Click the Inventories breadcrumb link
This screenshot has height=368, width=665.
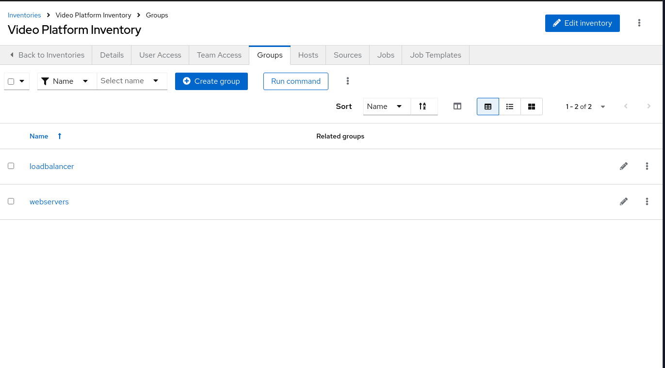pos(24,15)
